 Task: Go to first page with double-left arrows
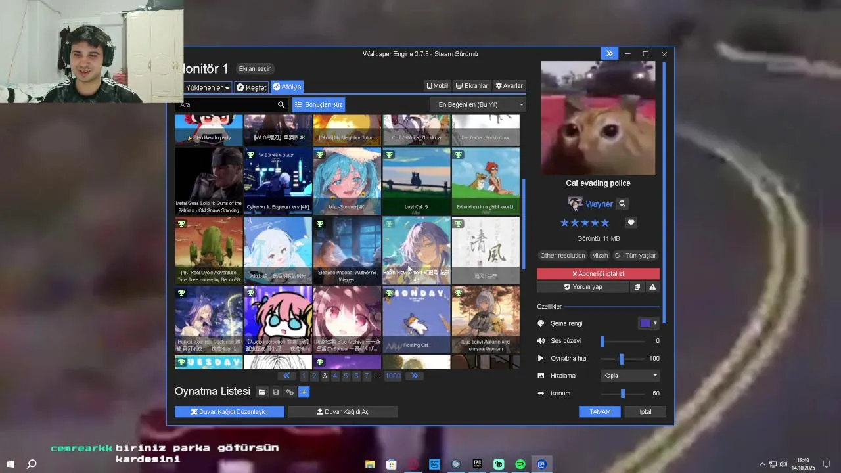pos(286,376)
